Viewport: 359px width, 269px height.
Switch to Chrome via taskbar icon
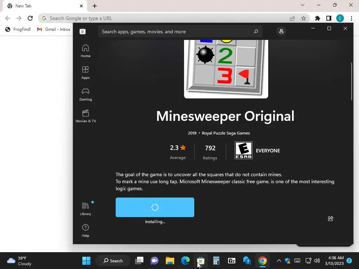[262, 261]
